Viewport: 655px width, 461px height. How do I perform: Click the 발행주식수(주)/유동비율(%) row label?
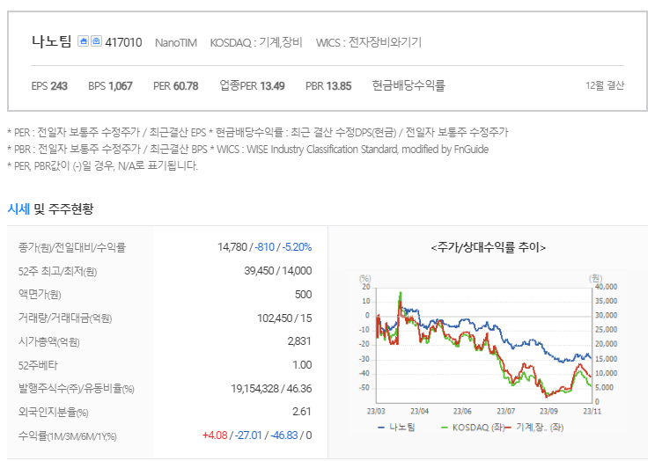click(x=76, y=389)
